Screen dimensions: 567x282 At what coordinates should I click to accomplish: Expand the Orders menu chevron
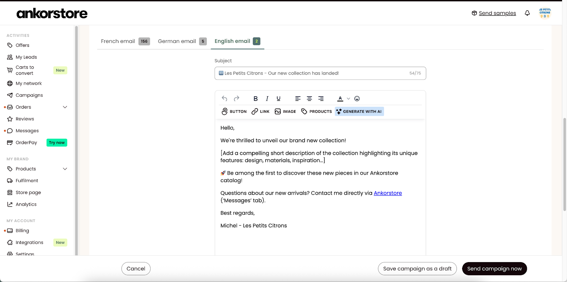(x=65, y=107)
